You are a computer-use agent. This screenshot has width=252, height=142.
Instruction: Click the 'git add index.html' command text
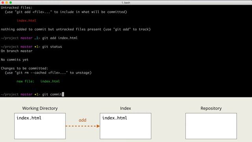tap(60, 38)
